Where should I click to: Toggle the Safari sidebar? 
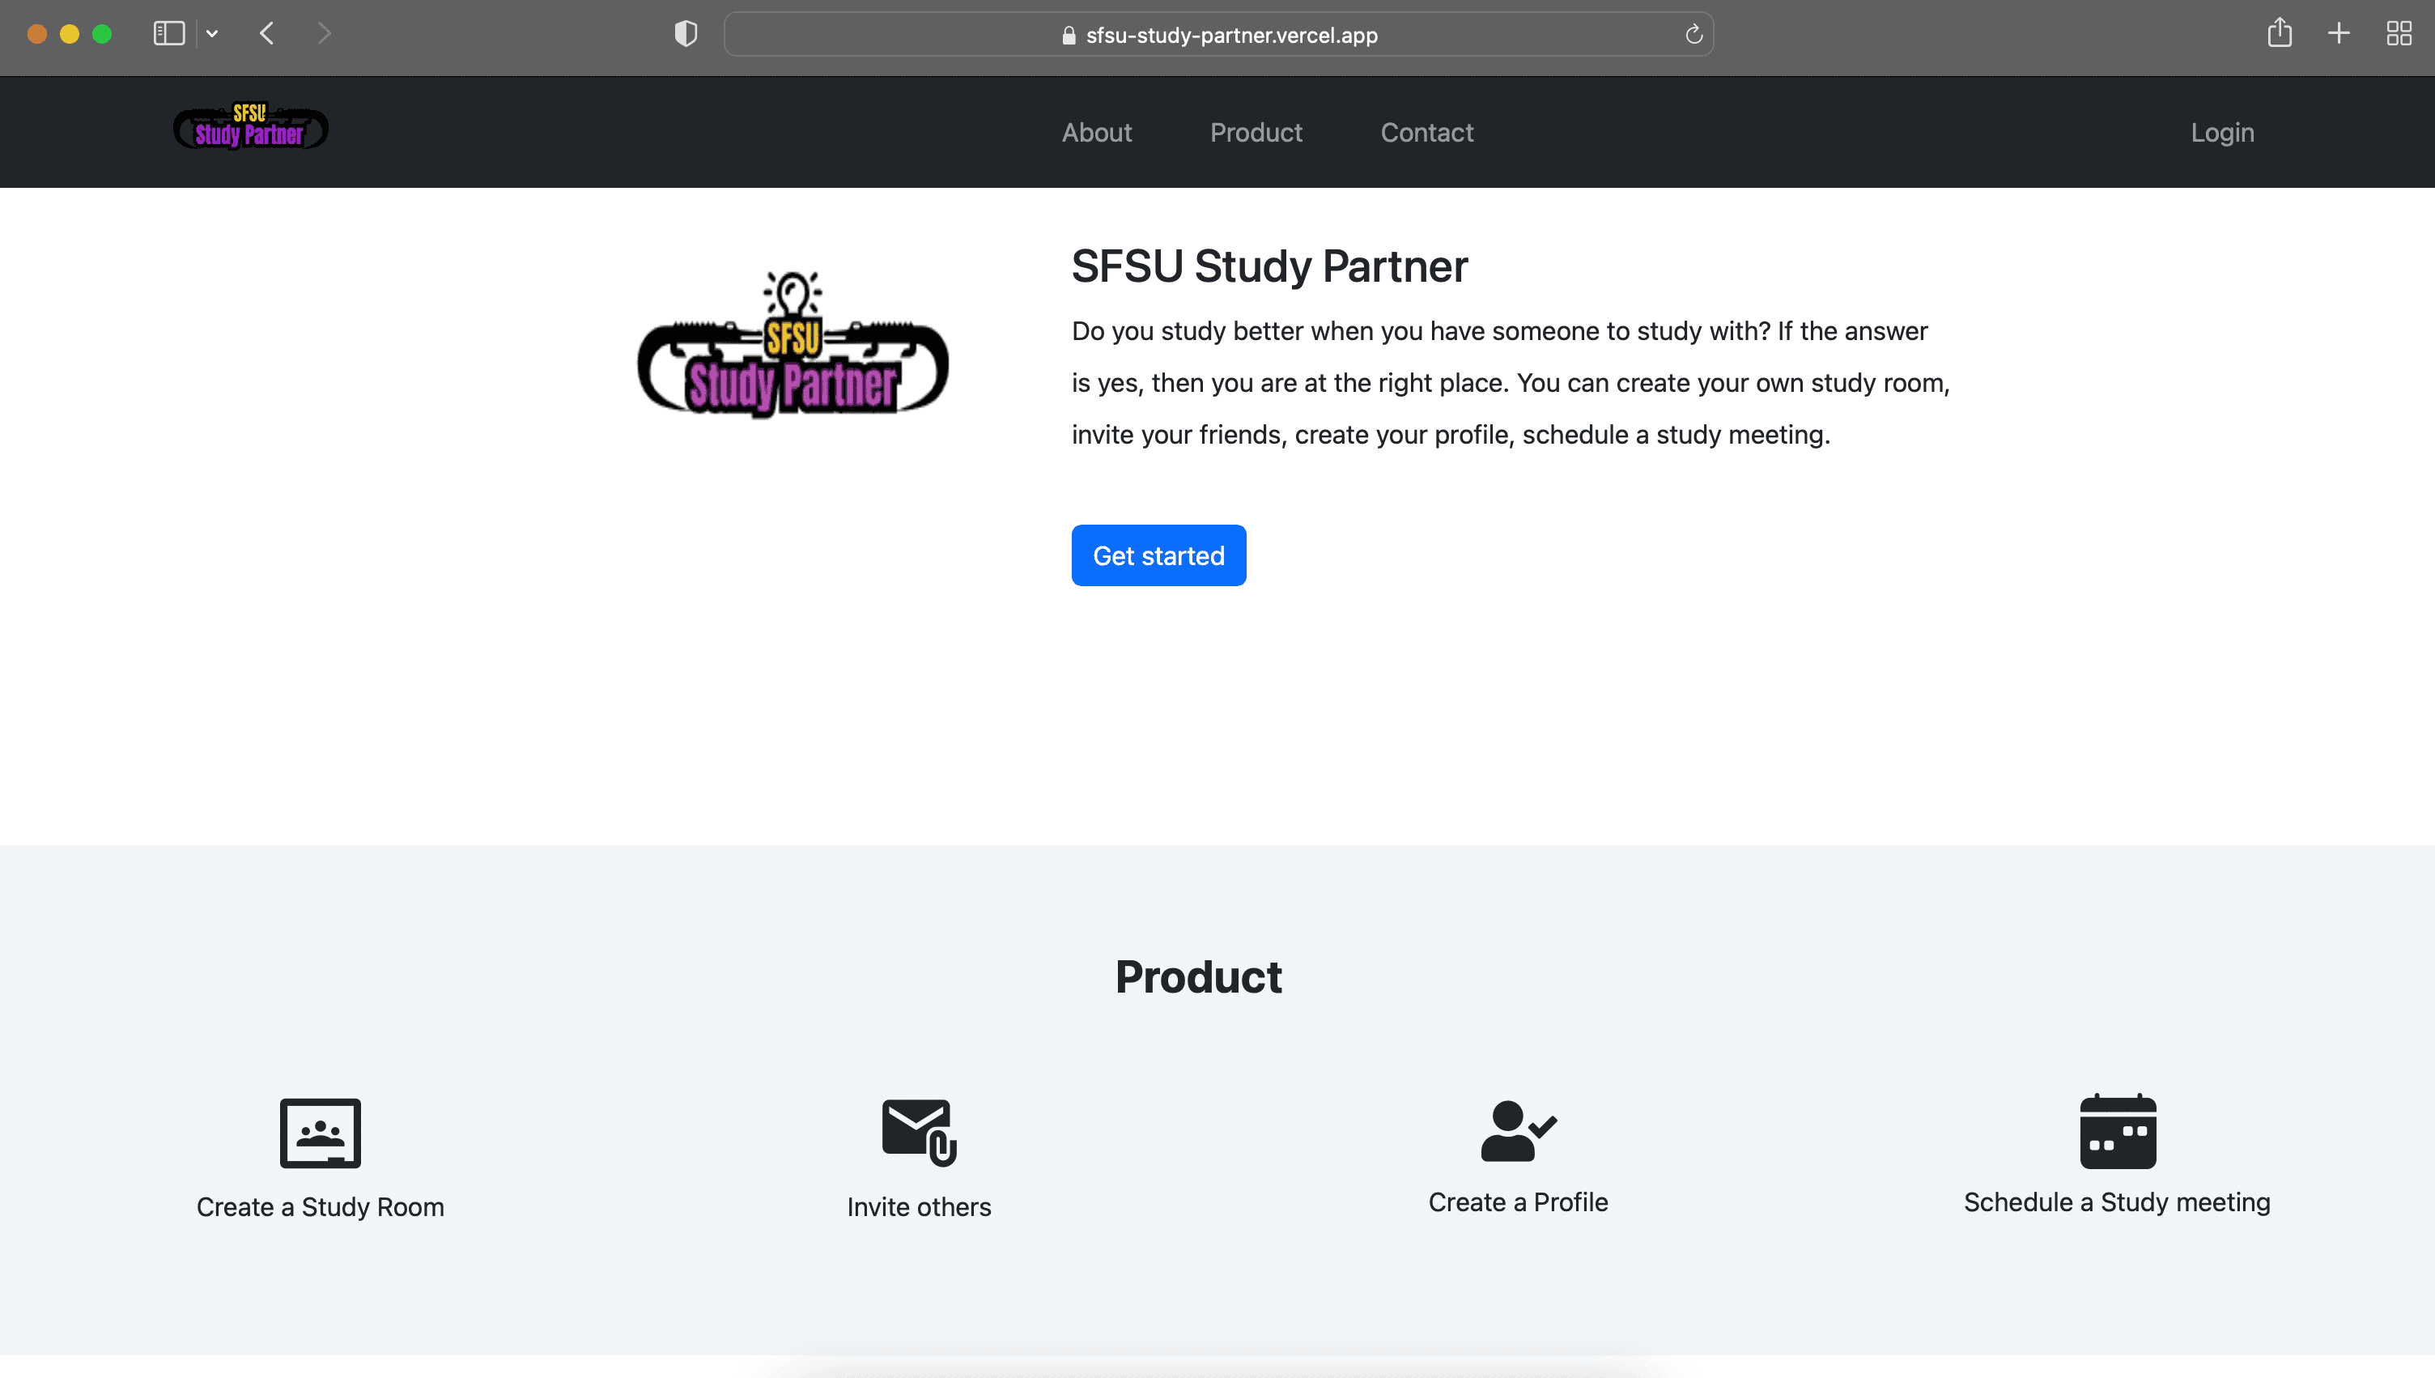click(168, 34)
